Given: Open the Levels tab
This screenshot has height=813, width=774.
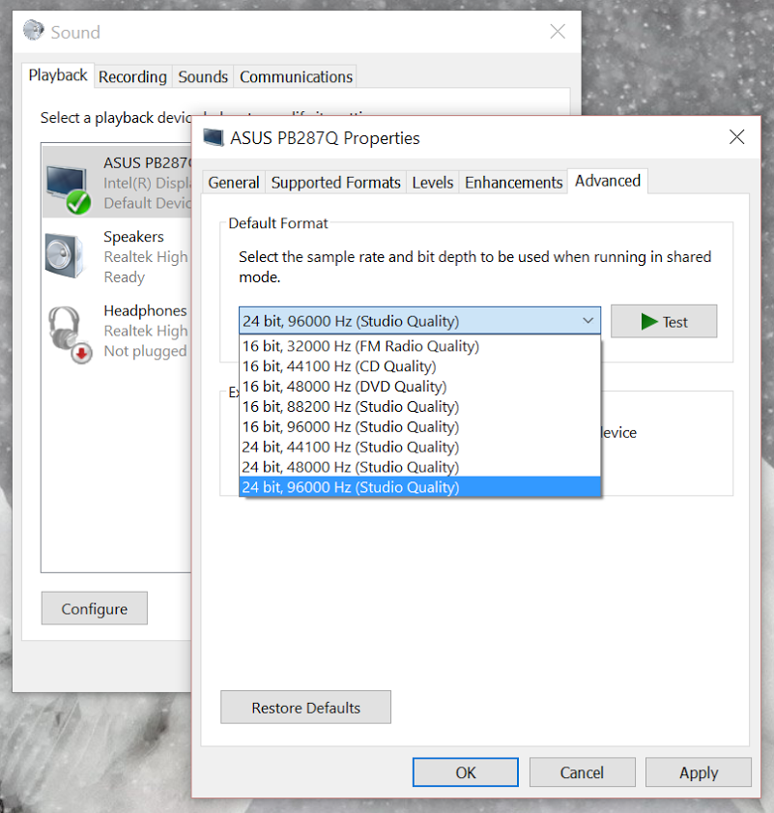Looking at the screenshot, I should pos(432,183).
